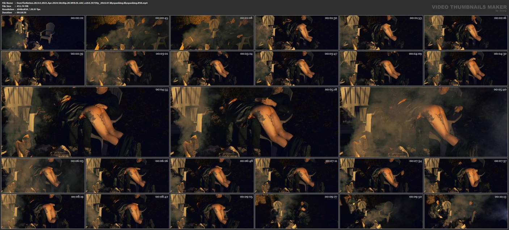Image resolution: width=509 pixels, height=230 pixels.
Task: Select the large thumbnail at 00:05:40
Action: 424,122
